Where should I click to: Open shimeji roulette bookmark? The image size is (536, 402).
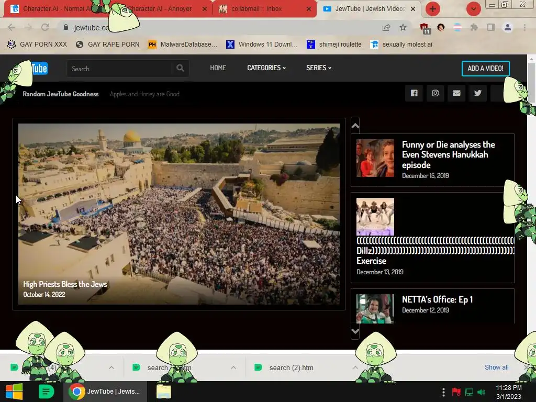(x=334, y=44)
